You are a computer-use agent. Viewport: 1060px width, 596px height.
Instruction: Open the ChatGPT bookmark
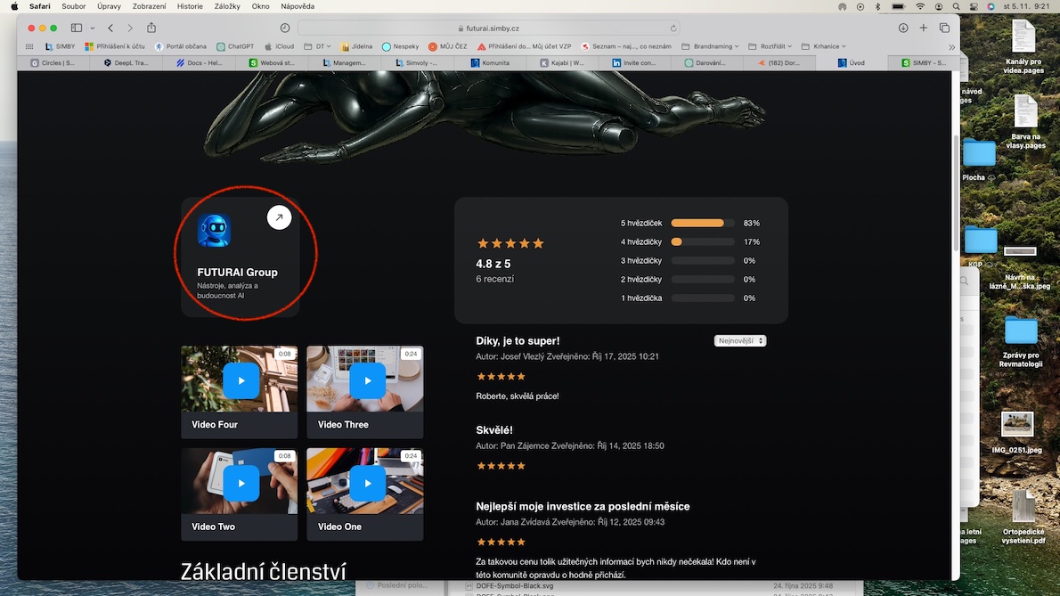[x=235, y=46]
